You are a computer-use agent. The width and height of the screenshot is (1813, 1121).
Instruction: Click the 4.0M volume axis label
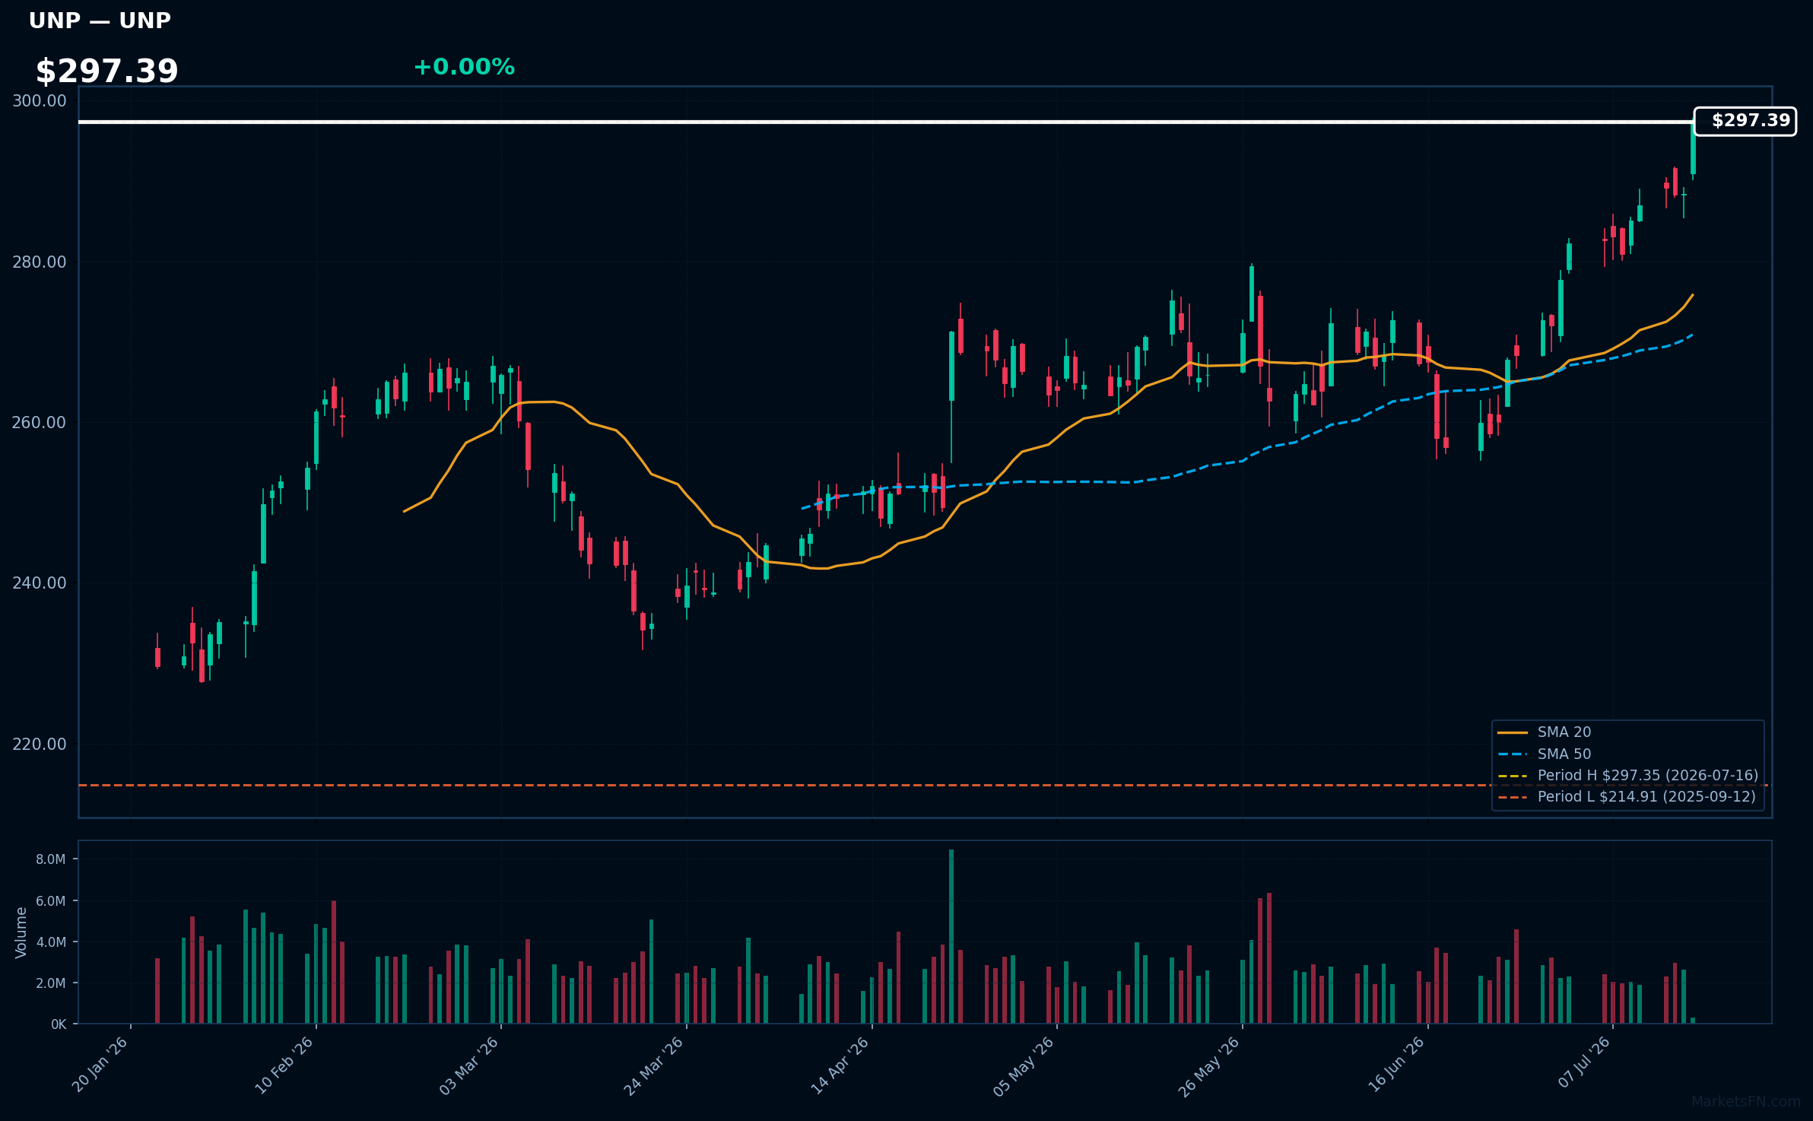[x=51, y=942]
